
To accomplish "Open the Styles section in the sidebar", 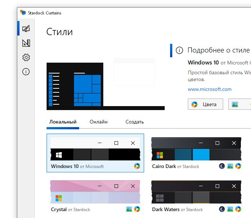I will [x=26, y=29].
